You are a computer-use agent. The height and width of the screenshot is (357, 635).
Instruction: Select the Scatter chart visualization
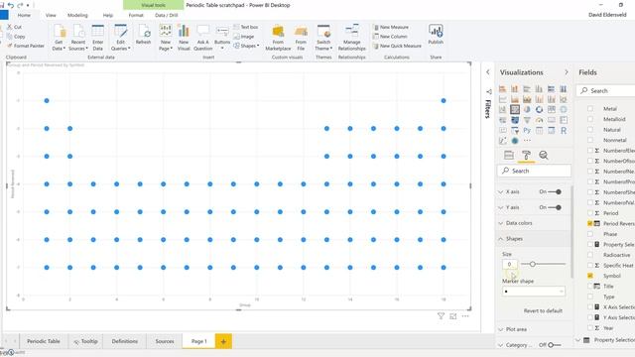coord(515,109)
